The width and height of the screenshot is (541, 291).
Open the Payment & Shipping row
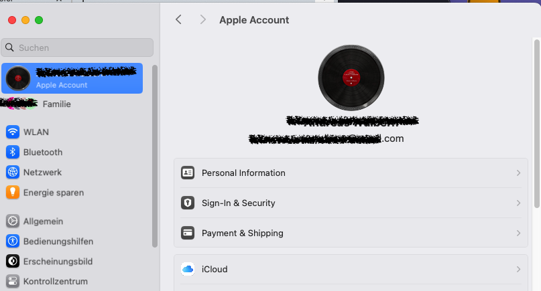click(x=351, y=233)
